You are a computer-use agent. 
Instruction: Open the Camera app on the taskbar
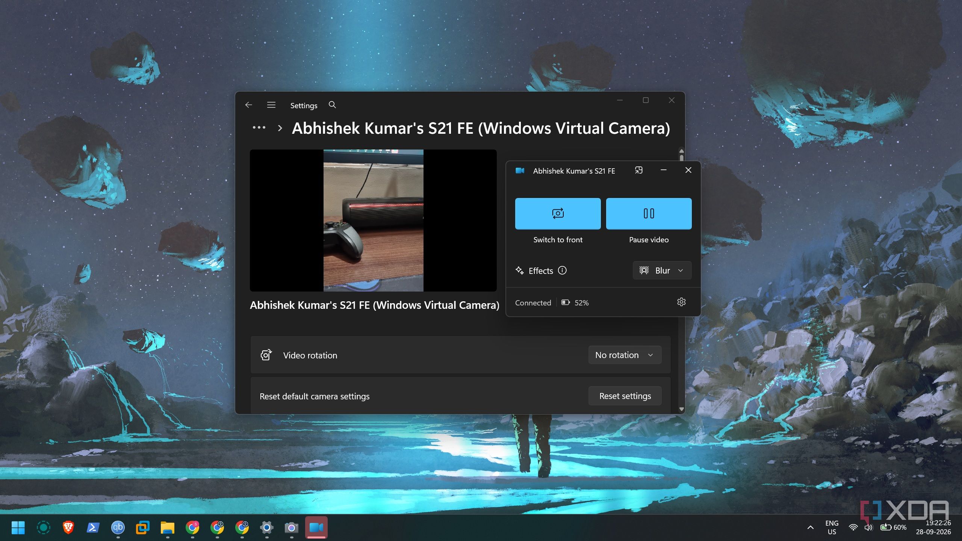292,527
